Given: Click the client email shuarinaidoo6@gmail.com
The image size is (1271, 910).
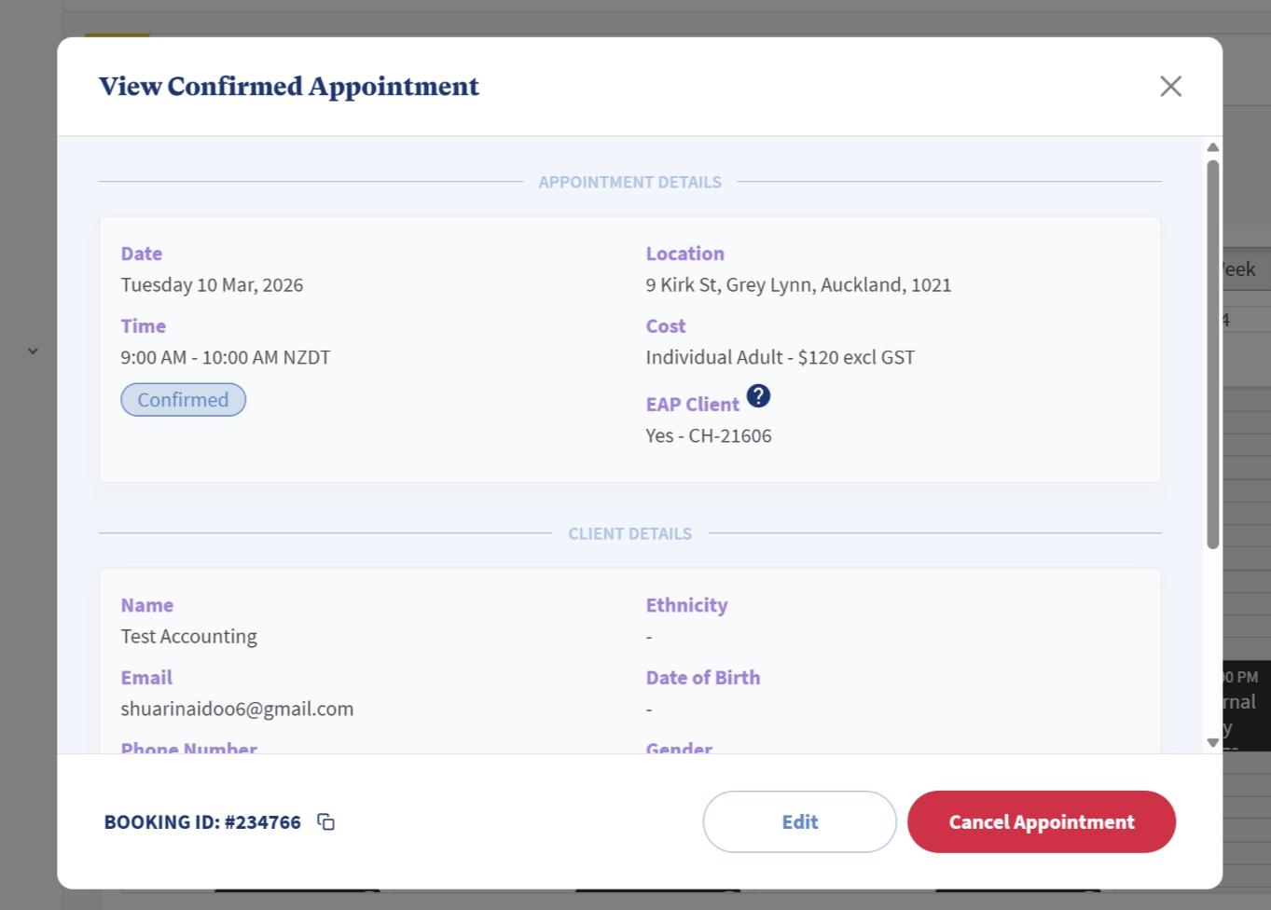Looking at the screenshot, I should [x=237, y=709].
